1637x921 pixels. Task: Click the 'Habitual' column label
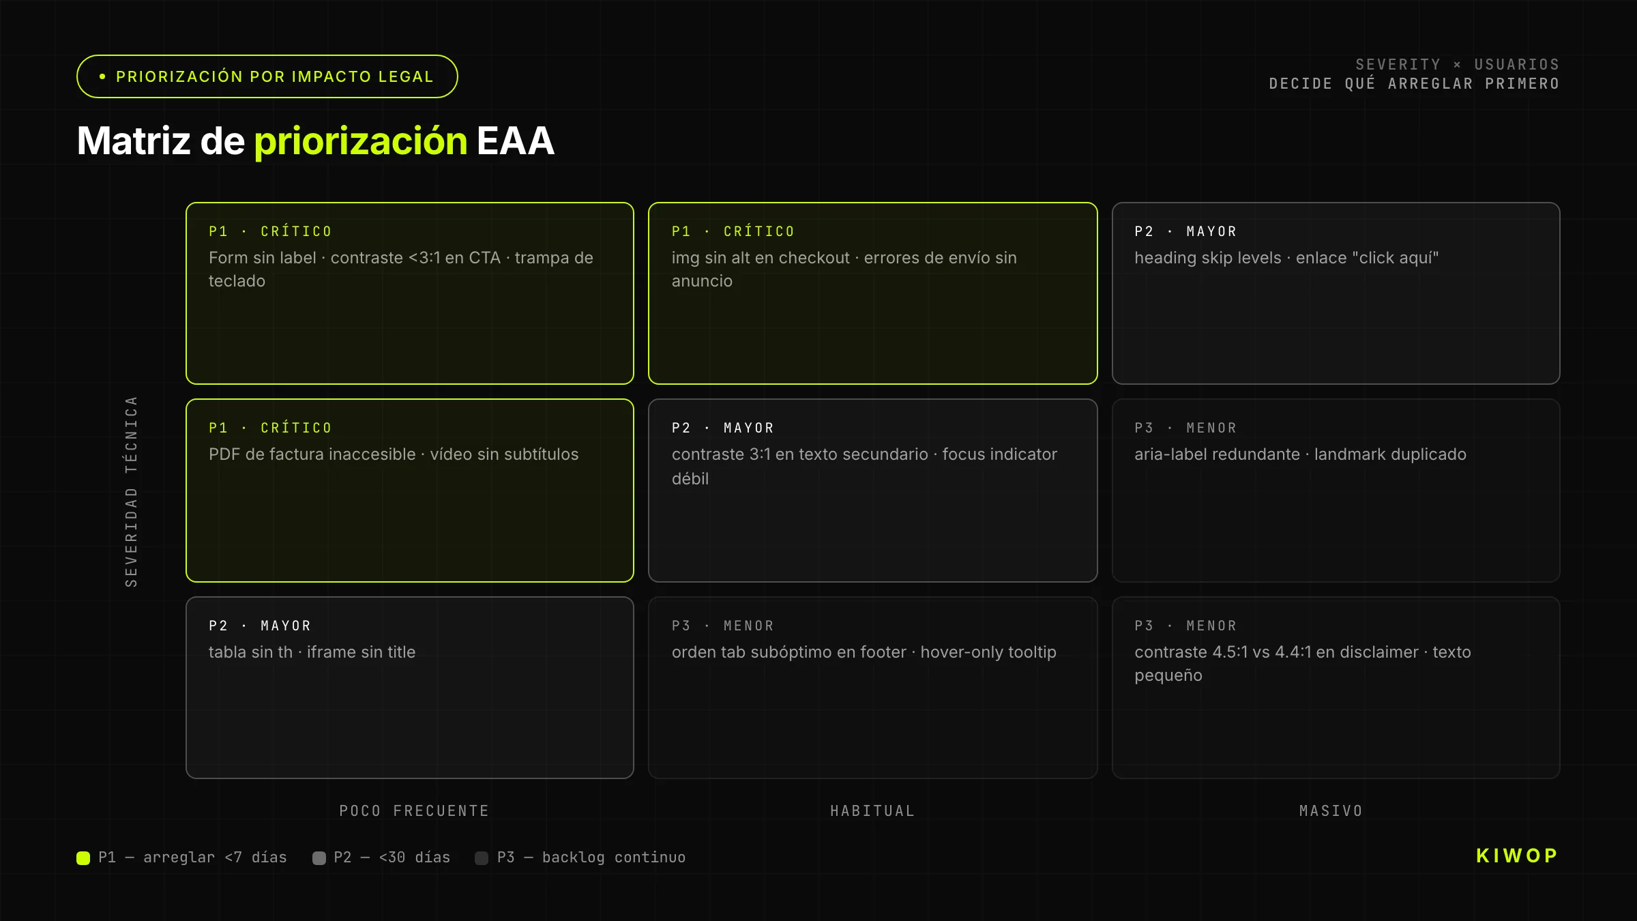[872, 810]
